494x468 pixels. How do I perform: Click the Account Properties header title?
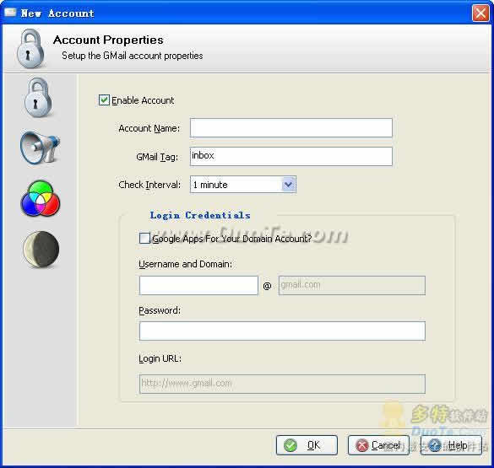(x=108, y=40)
